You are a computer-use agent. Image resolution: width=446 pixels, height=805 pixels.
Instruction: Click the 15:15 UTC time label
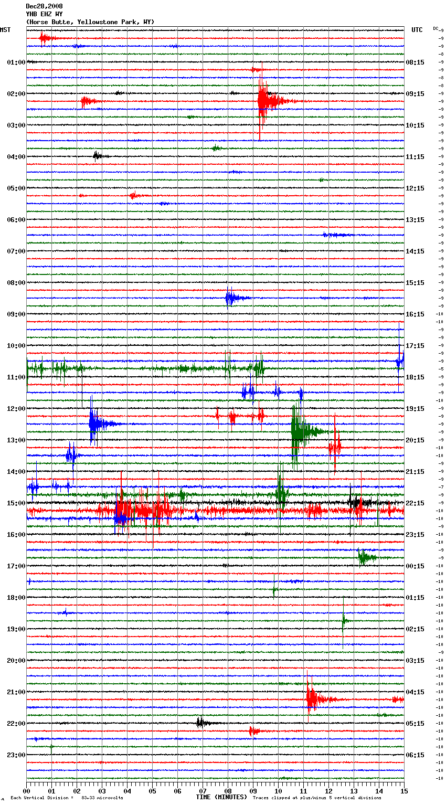(x=415, y=283)
